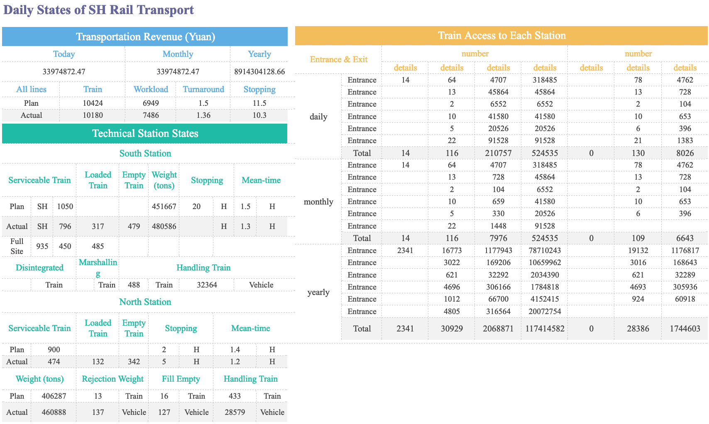Select the yearly row group label
Image resolution: width=709 pixels, height=424 pixels.
point(318,292)
